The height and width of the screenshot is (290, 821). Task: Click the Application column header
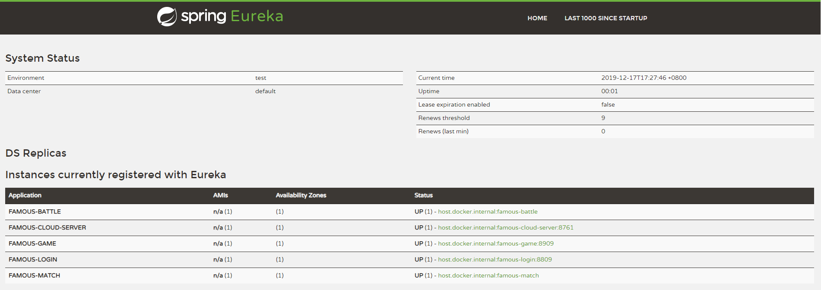[25, 195]
